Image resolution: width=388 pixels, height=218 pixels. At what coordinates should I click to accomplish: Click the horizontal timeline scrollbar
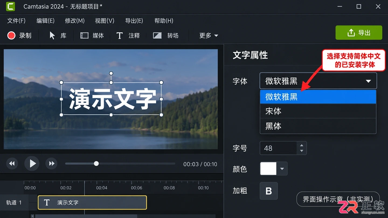coord(86,216)
